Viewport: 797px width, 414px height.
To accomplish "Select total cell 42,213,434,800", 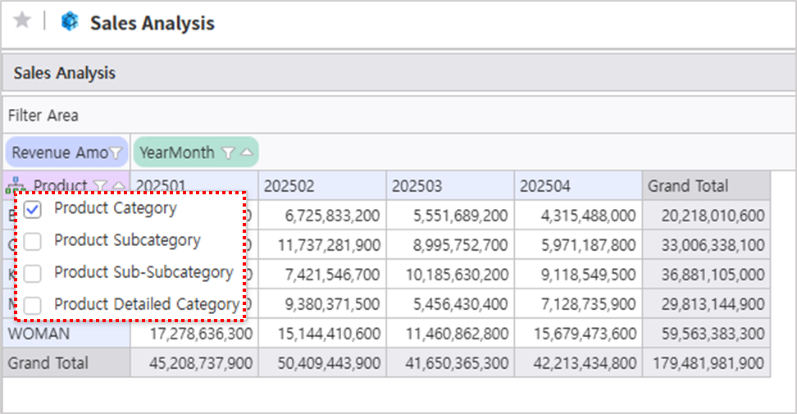I will click(x=578, y=362).
